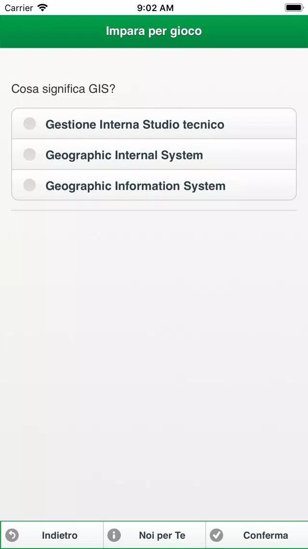Tap the empty content area beneath the divider
This screenshot has width=308, height=549.
(x=154, y=364)
